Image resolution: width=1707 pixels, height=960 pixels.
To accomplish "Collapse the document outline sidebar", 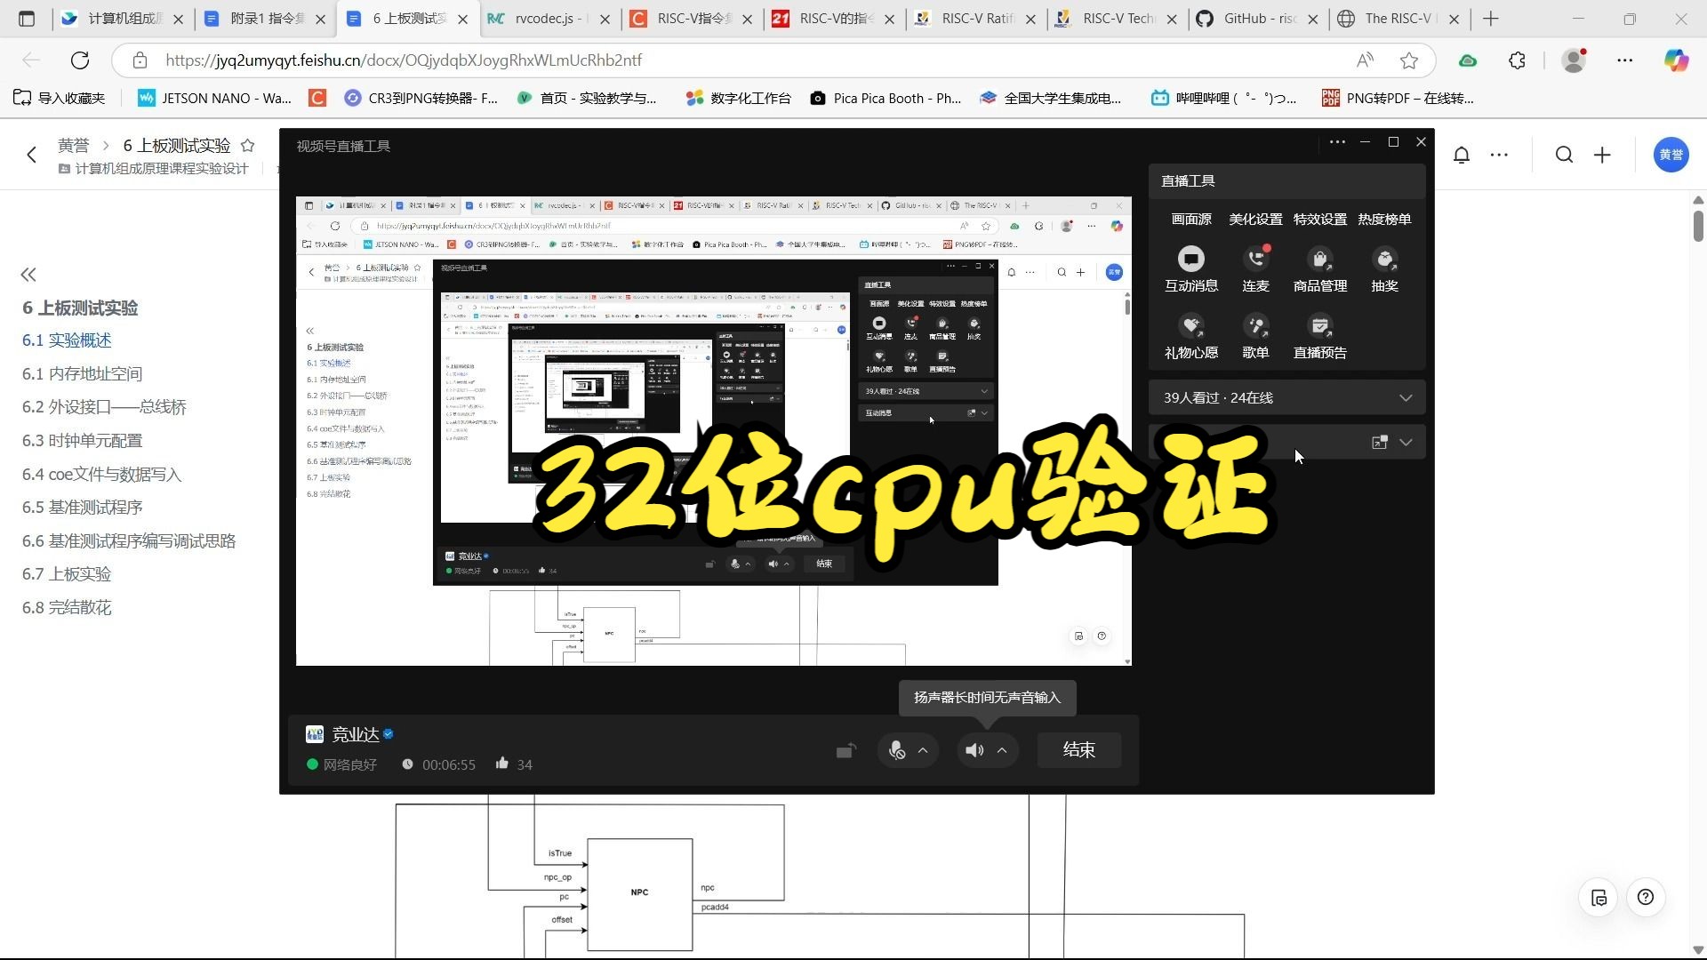I will (x=28, y=275).
